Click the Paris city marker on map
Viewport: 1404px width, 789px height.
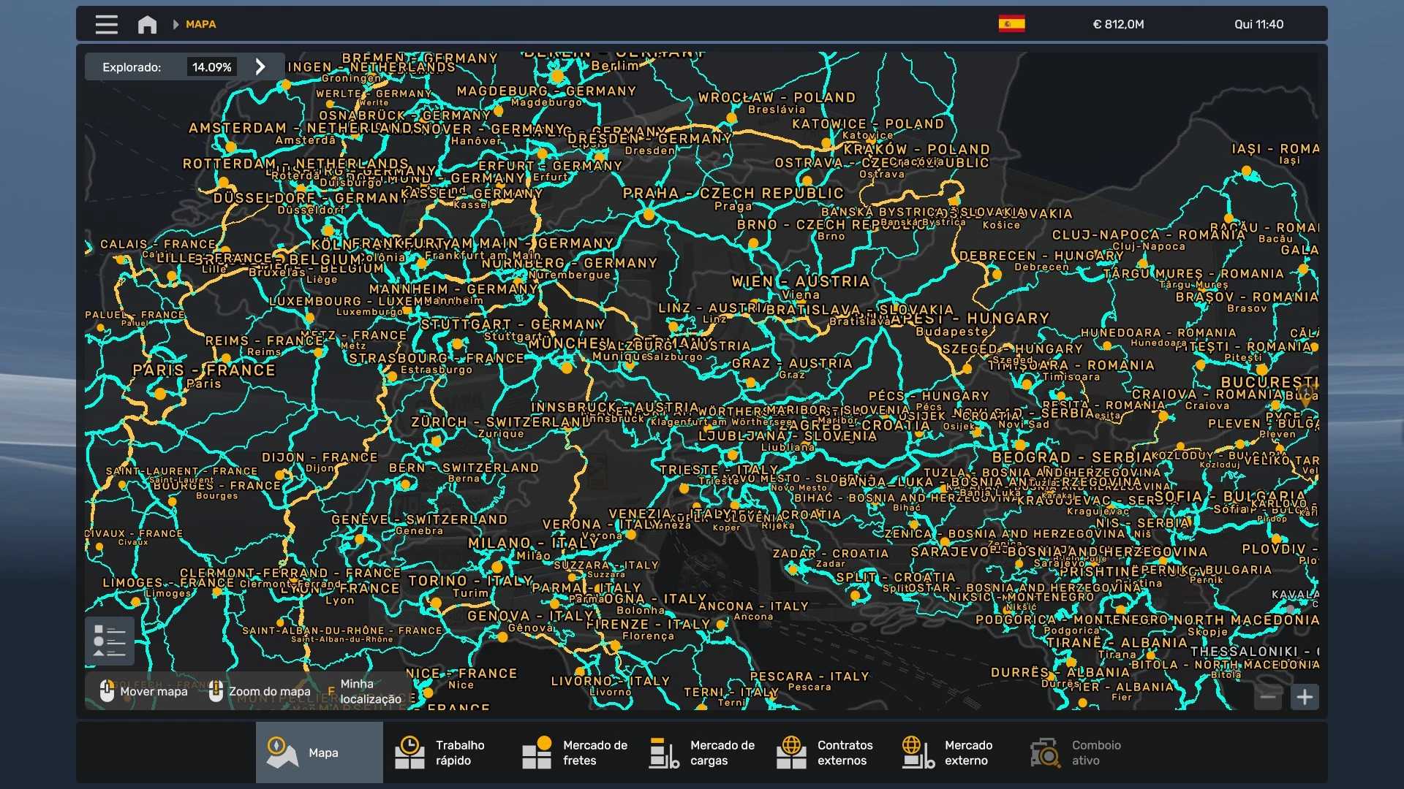[x=160, y=394]
